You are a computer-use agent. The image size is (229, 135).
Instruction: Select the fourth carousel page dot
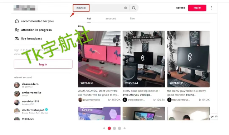point(120,128)
